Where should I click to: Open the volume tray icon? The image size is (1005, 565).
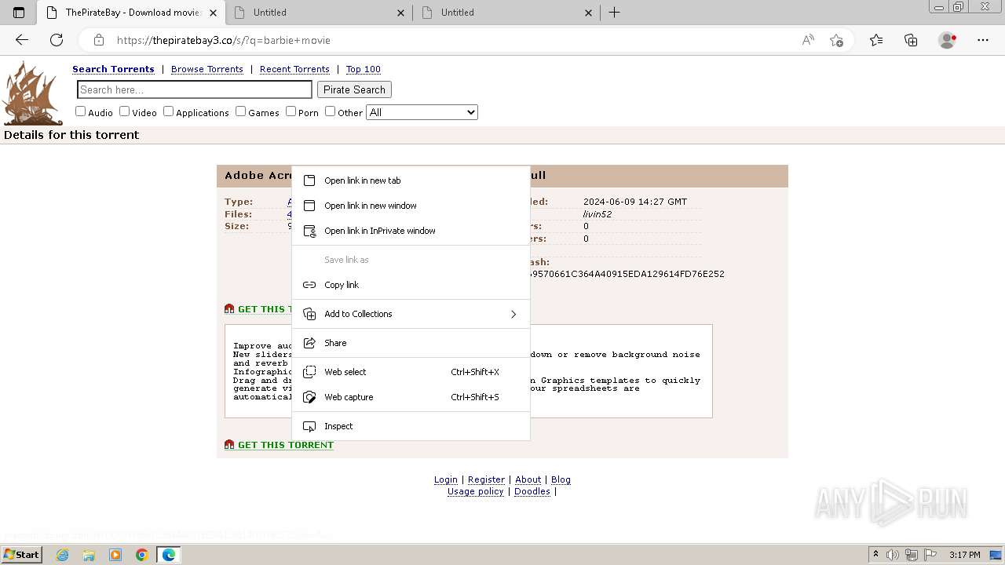tap(893, 555)
